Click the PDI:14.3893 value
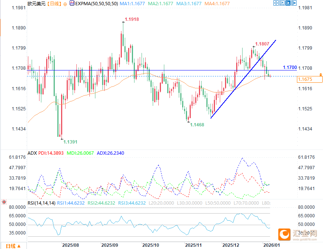The height and width of the screenshot is (249, 323). point(51,153)
